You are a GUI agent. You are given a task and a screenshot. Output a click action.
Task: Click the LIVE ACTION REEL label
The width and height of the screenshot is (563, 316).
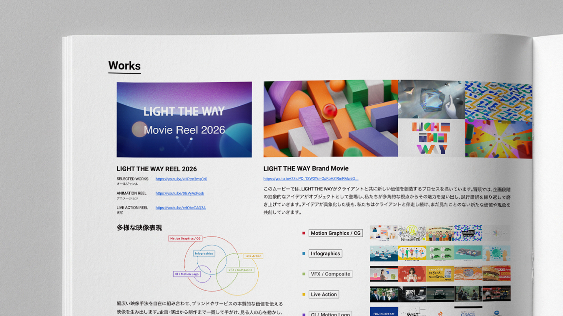[132, 207]
